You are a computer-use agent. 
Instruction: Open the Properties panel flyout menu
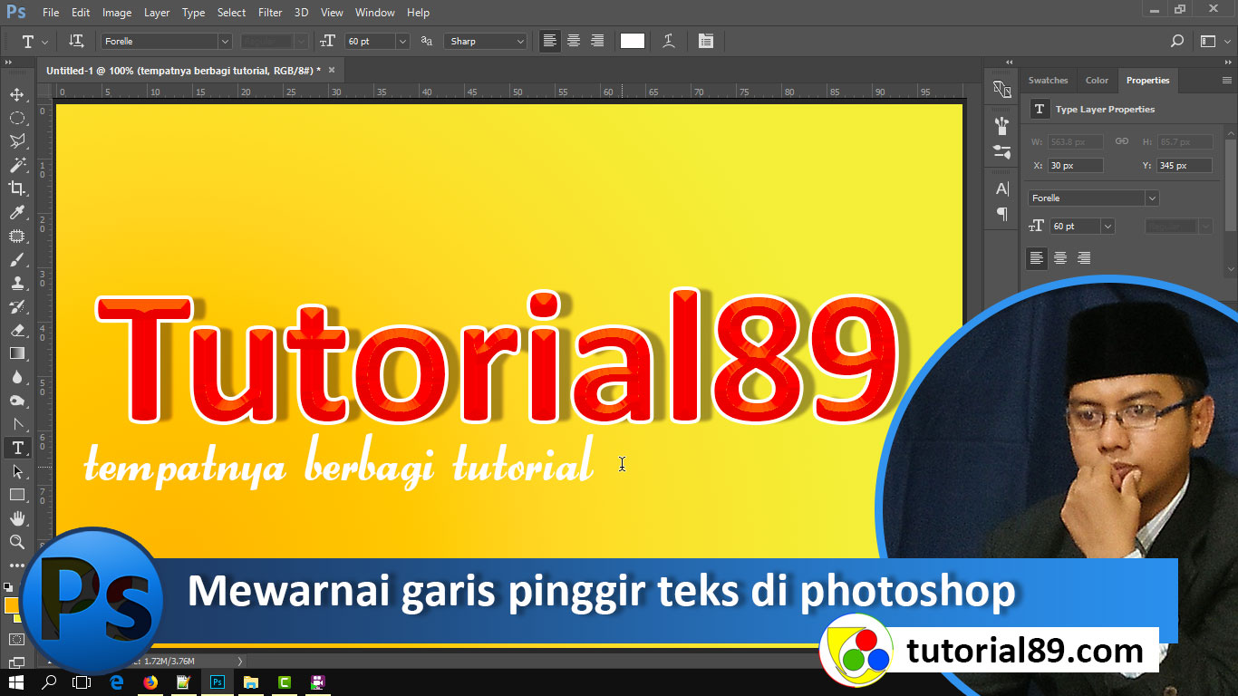(1227, 80)
